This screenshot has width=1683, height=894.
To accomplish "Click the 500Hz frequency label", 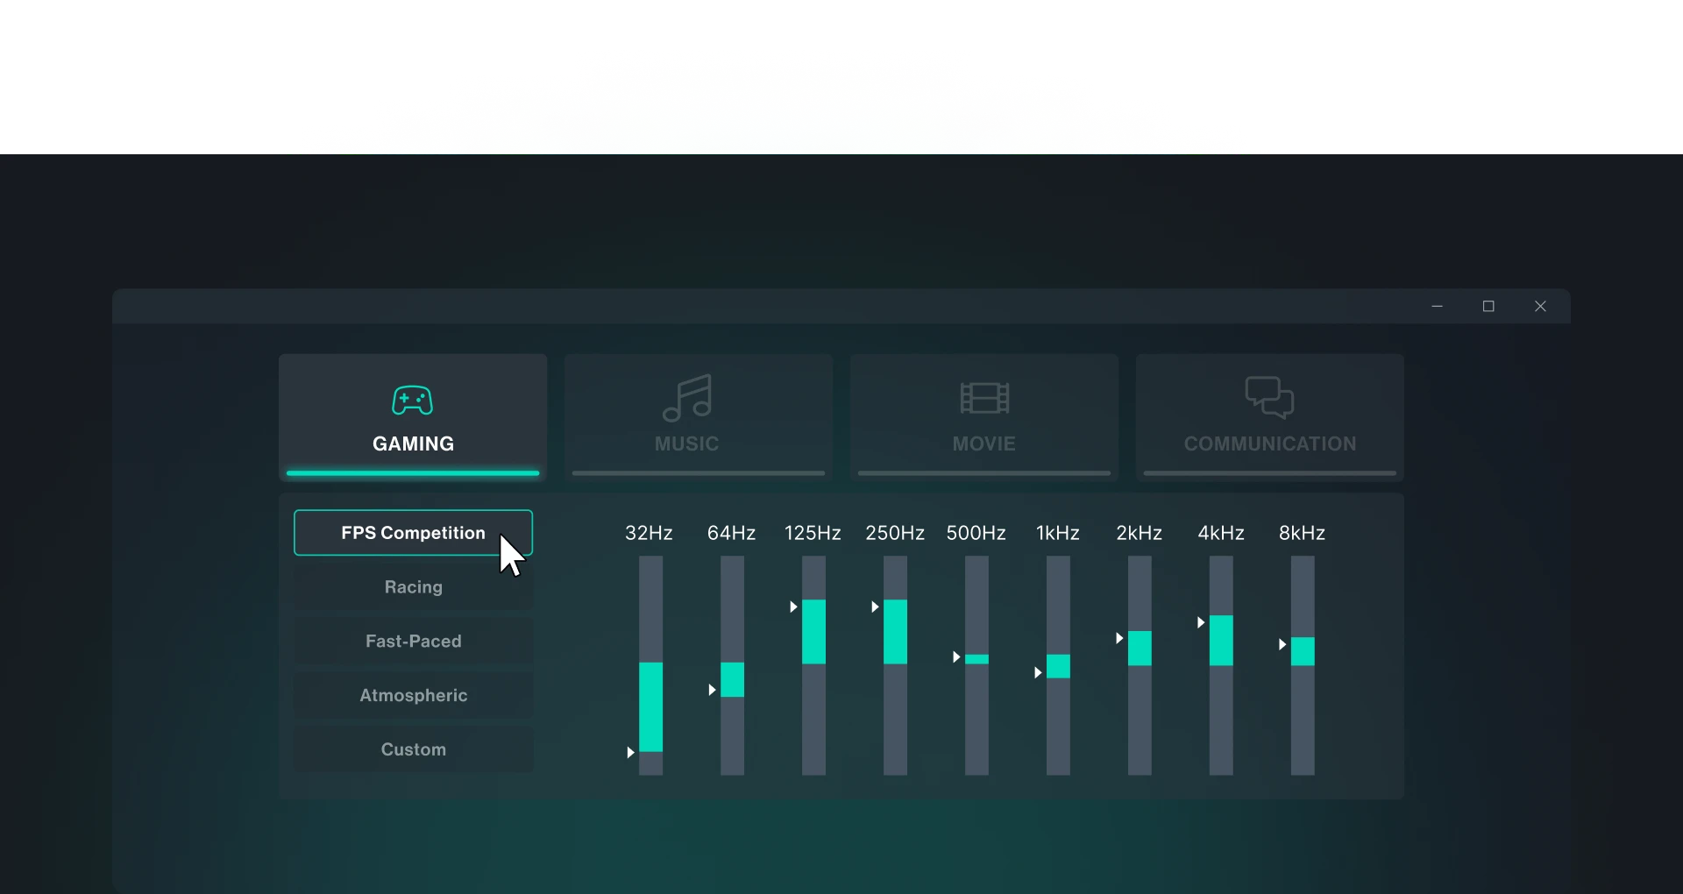I will click(976, 533).
